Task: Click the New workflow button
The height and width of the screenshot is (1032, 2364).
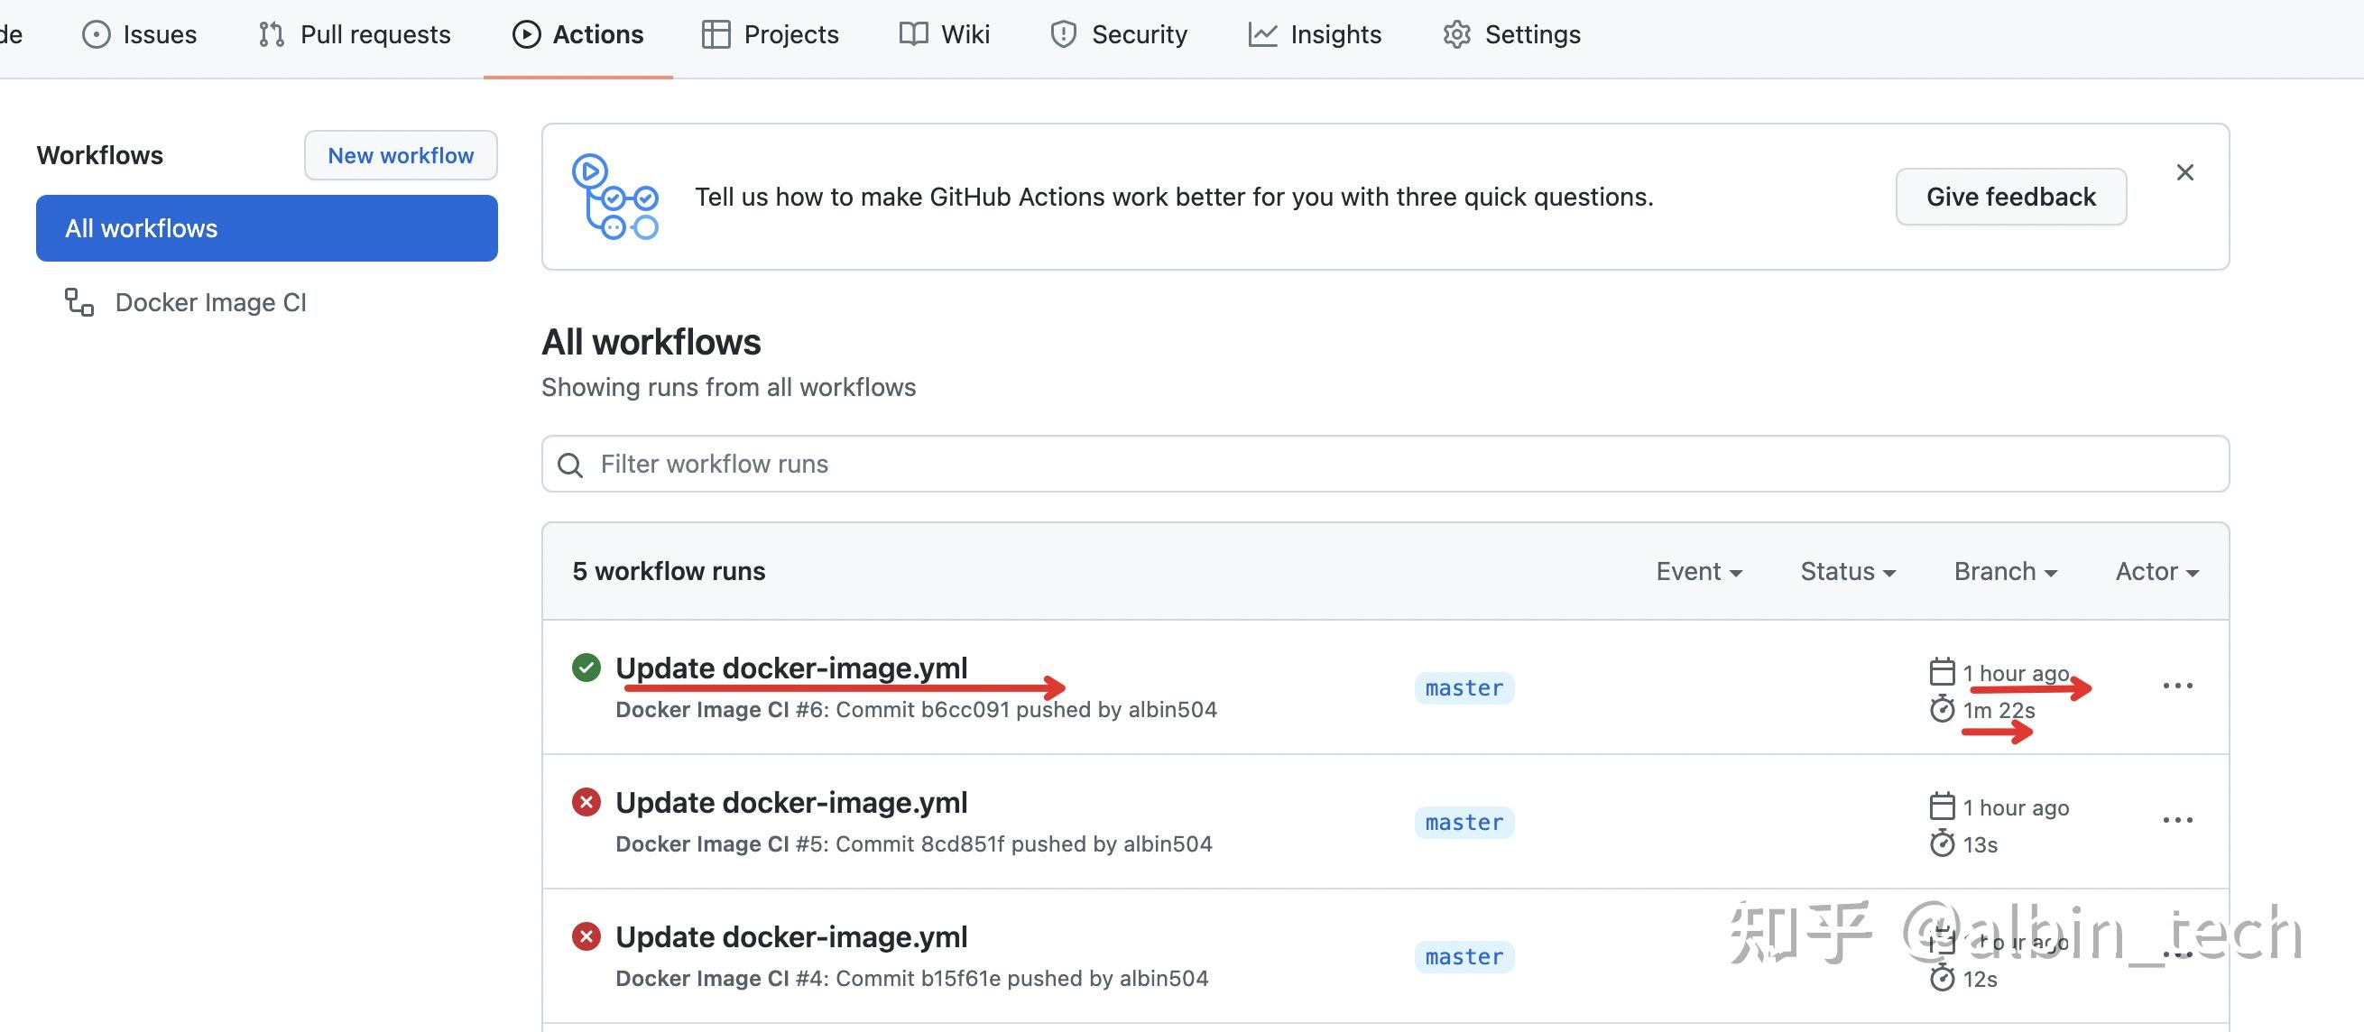Action: (400, 155)
